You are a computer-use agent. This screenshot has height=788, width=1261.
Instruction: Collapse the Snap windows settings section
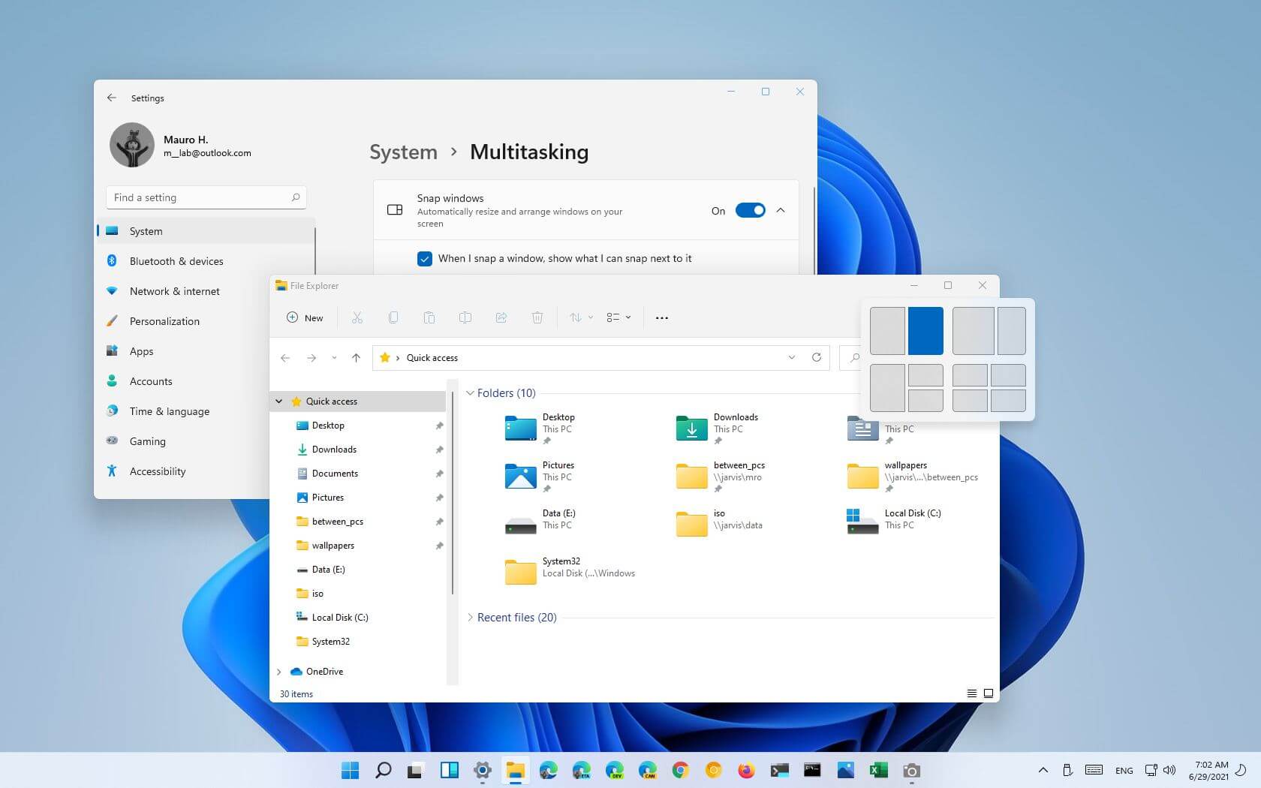click(x=781, y=210)
